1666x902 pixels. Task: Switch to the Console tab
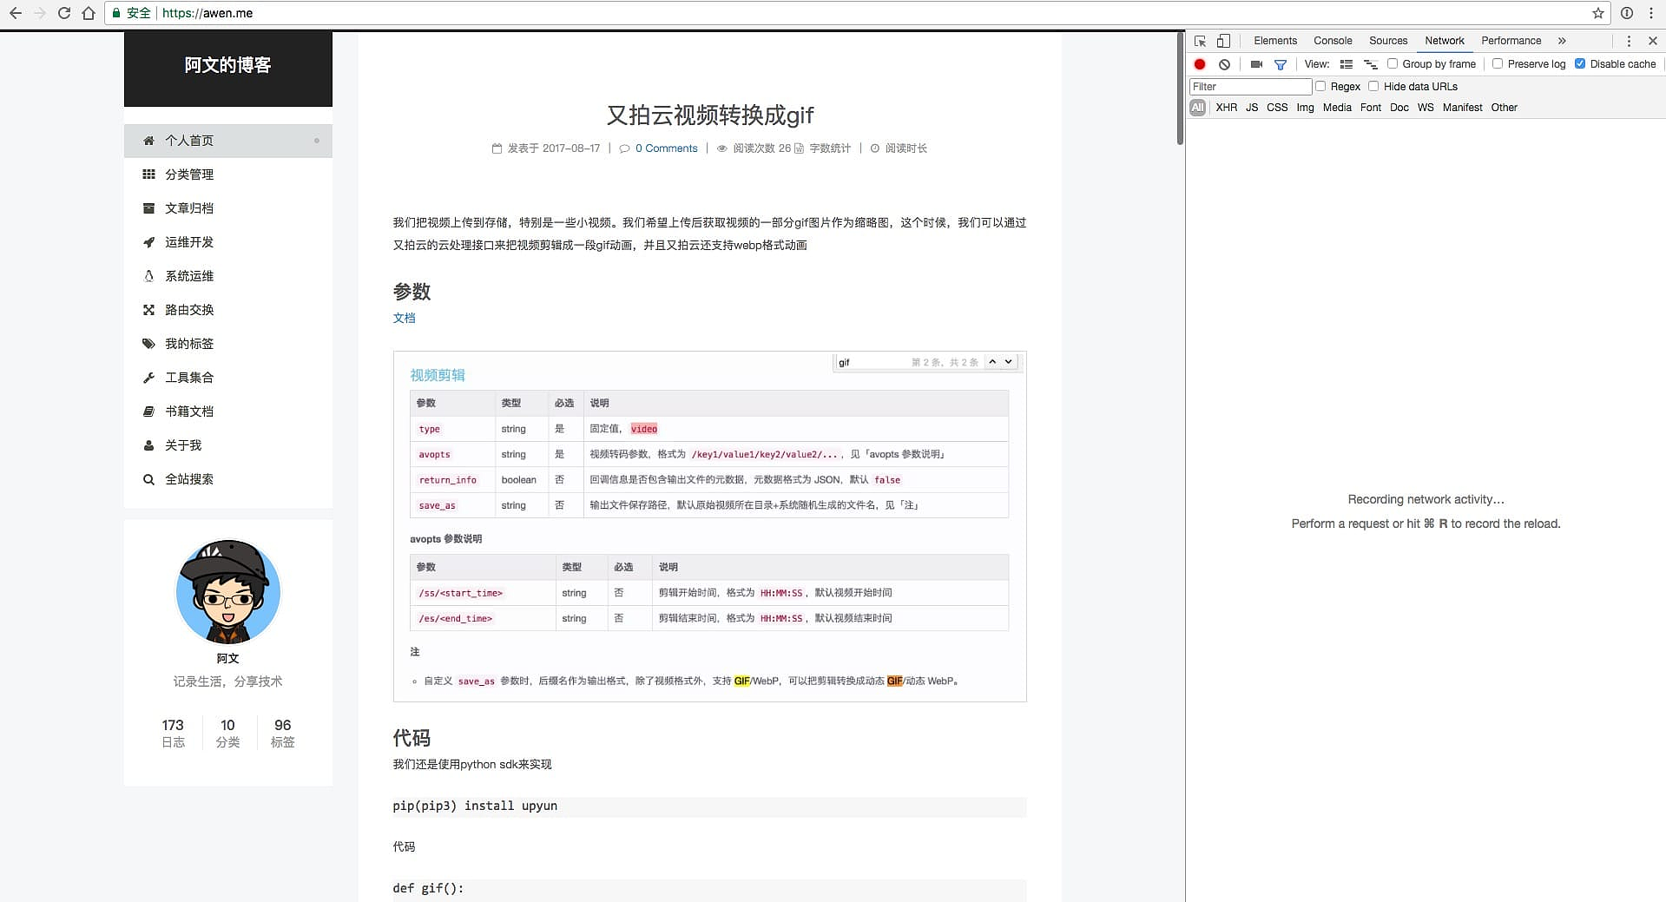[1332, 41]
